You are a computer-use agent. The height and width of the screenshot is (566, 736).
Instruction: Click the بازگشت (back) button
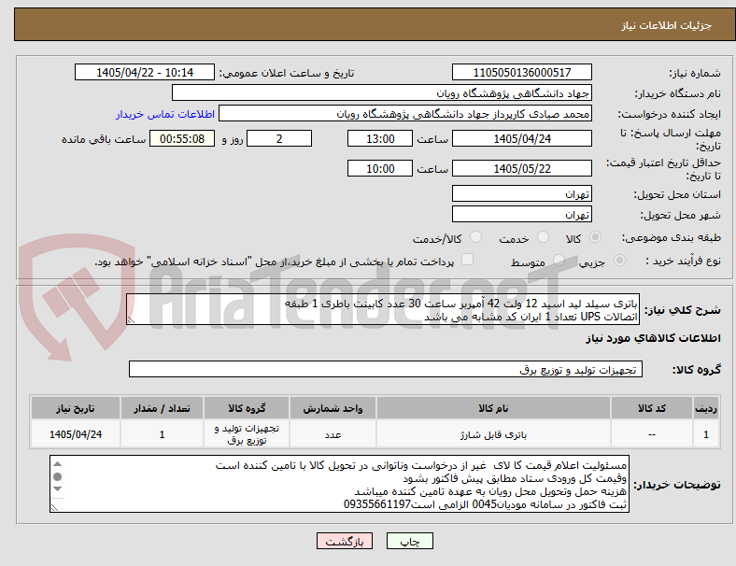(x=345, y=541)
